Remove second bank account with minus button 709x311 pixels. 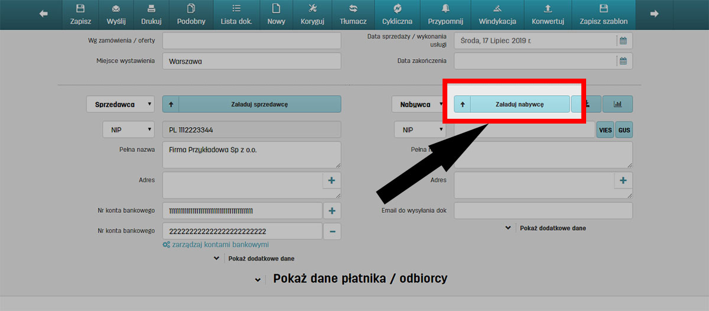click(331, 231)
